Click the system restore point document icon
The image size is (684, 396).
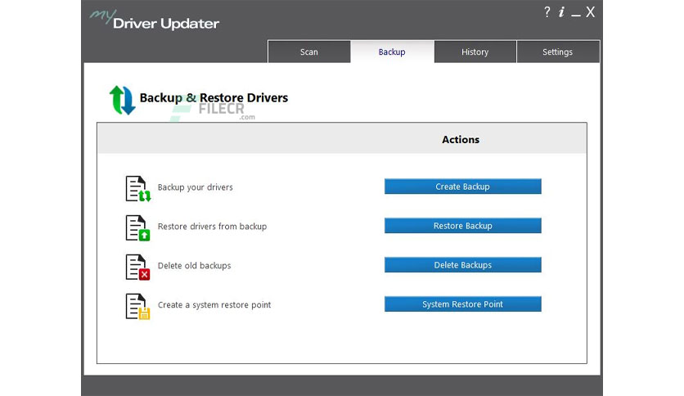click(137, 306)
